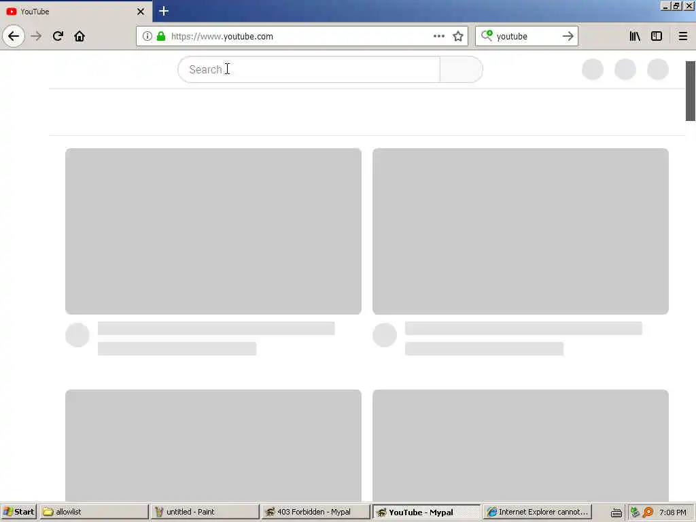Click channel avatar under first video placeholder

77,334
